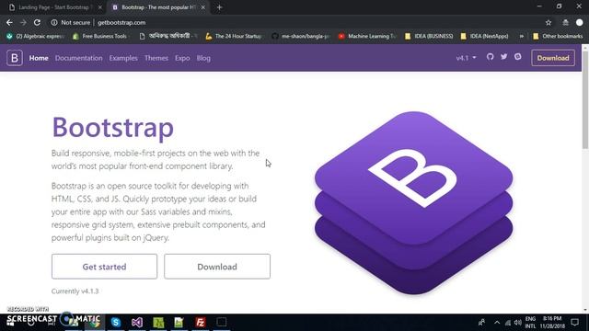
Task: Click the scrollbar down arrow
Action: 585,311
